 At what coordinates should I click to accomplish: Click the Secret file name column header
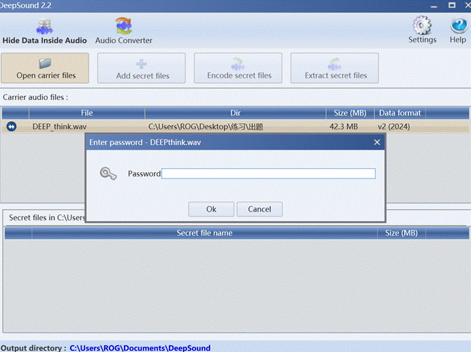205,233
